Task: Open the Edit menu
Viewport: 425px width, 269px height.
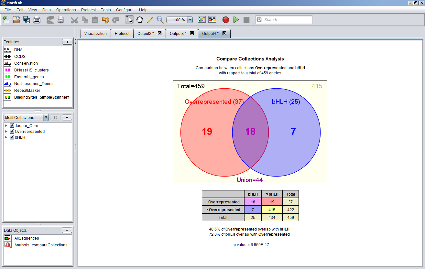Action: [x=20, y=10]
